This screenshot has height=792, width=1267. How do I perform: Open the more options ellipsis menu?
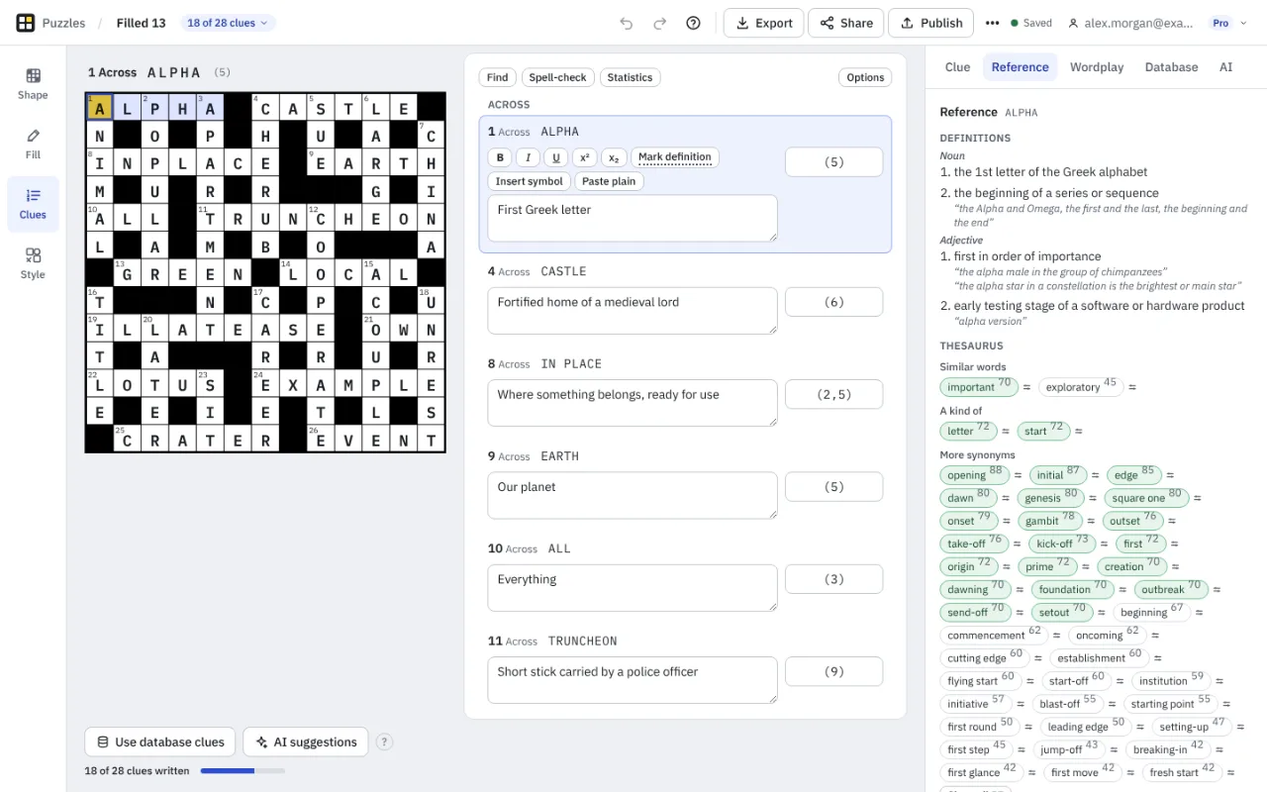(992, 23)
